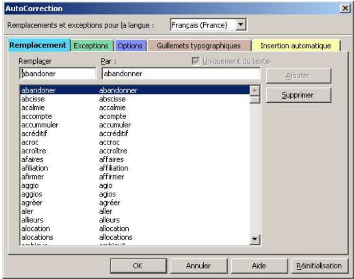Click the Réinitialisation button
This screenshot has height=279, width=354.
[x=319, y=266]
